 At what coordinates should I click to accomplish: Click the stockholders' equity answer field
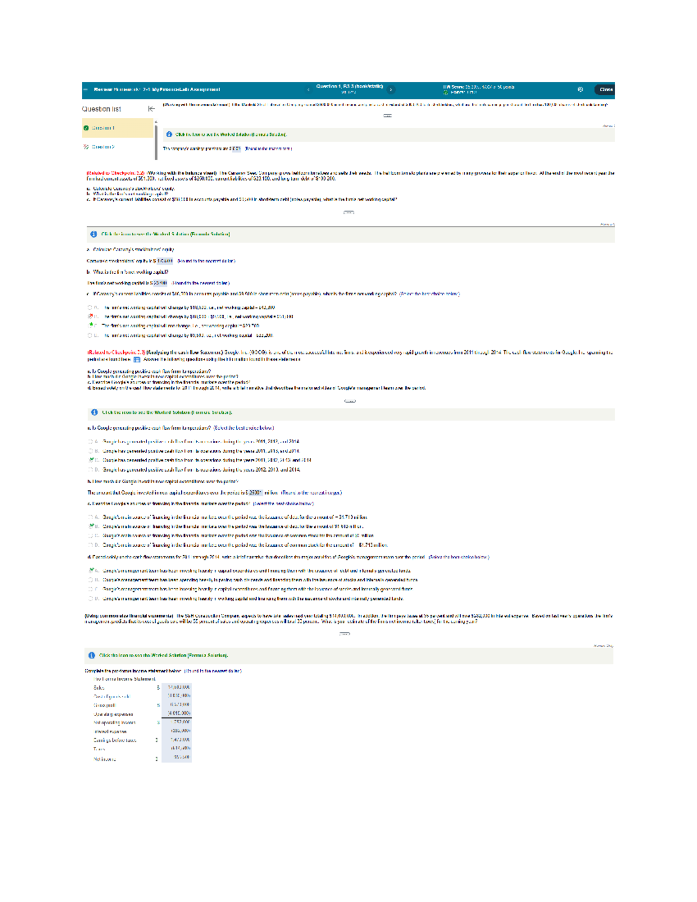click(x=165, y=261)
